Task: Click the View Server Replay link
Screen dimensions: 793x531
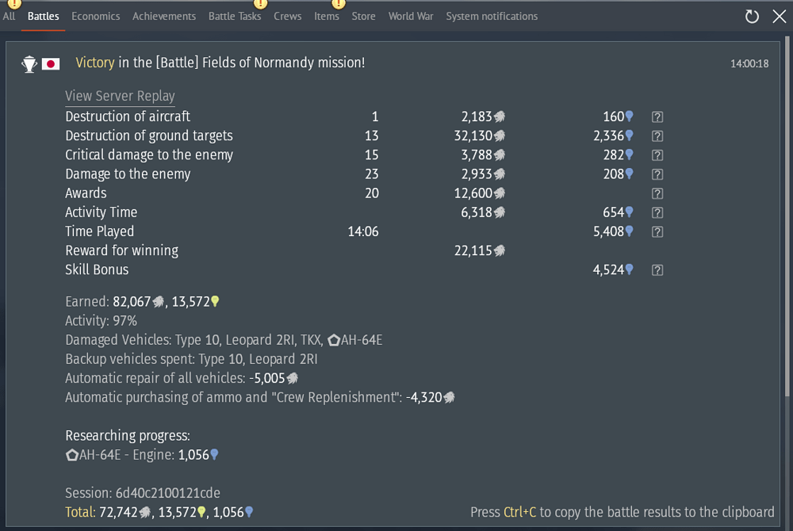Action: [120, 96]
